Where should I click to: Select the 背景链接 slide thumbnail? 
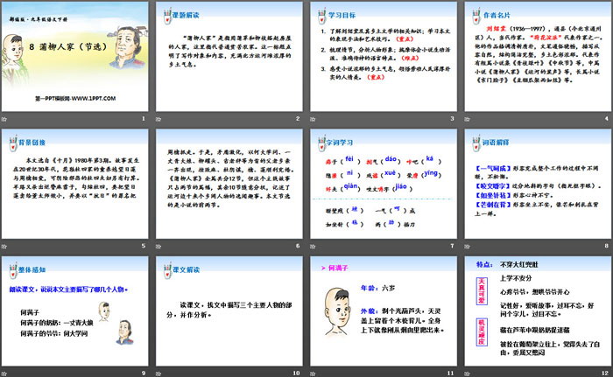tap(74, 184)
